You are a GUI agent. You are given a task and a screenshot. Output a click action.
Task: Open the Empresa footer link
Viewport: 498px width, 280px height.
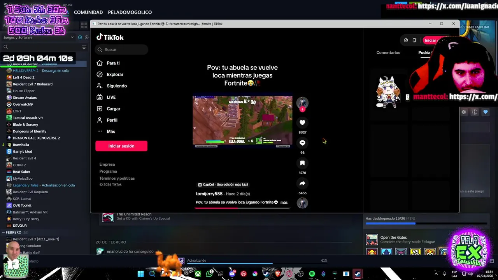[107, 164]
